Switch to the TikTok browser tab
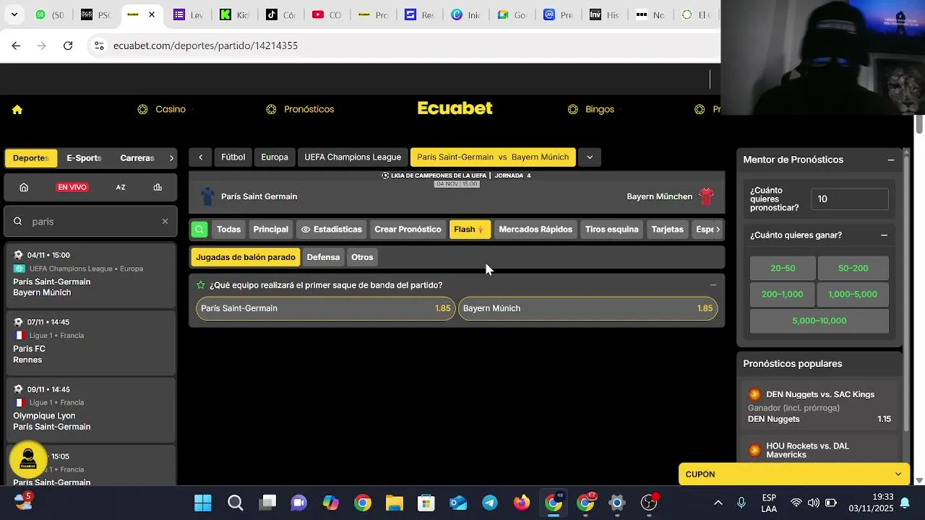The image size is (925, 520). pyautogui.click(x=280, y=14)
